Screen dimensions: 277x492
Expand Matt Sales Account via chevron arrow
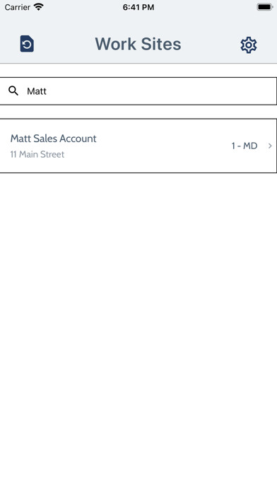pyautogui.click(x=270, y=146)
